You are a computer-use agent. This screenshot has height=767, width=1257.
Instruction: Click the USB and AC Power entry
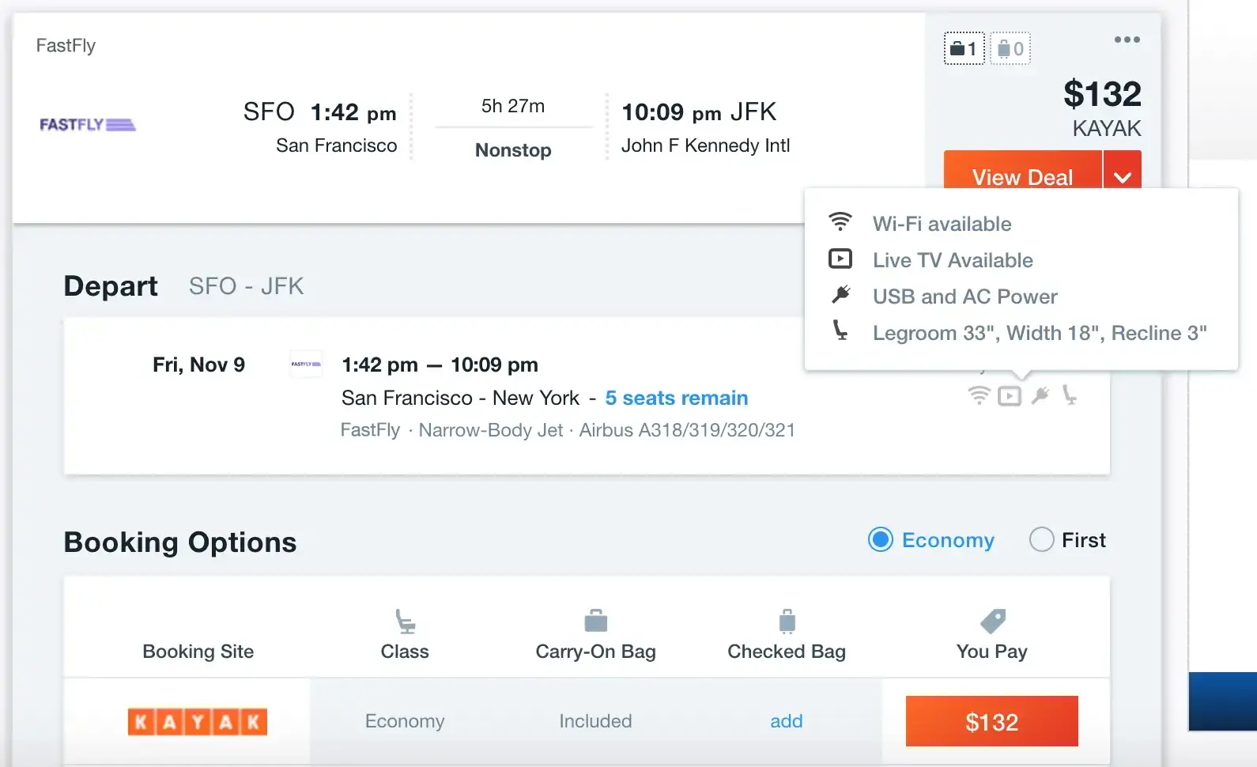964,297
